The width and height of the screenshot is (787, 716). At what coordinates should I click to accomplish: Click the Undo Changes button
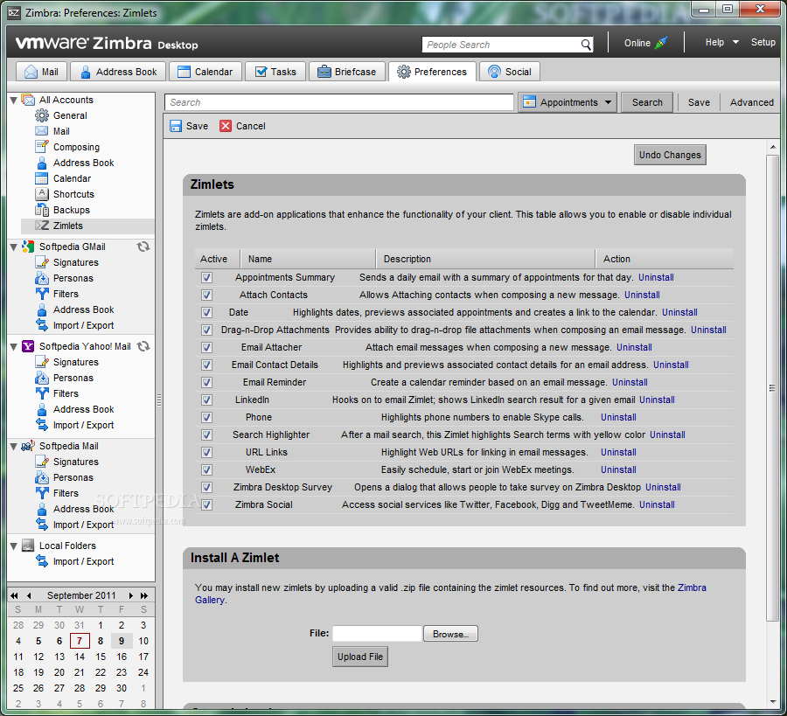click(x=670, y=155)
